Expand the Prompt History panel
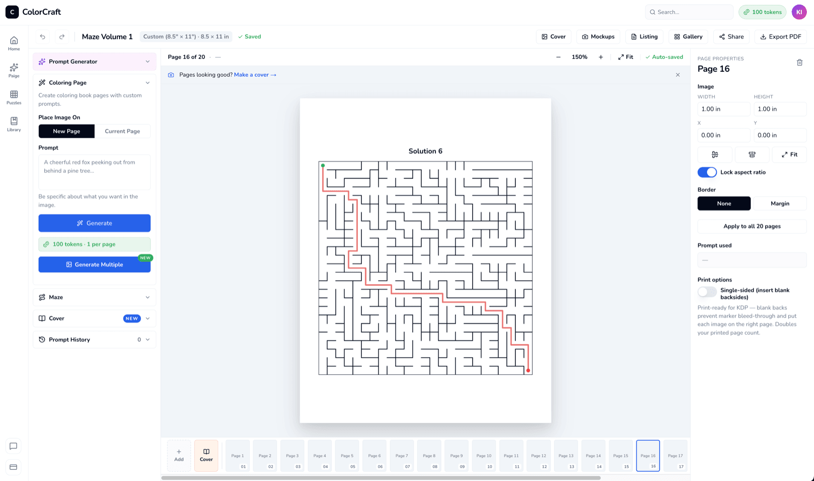814x481 pixels. tap(95, 340)
